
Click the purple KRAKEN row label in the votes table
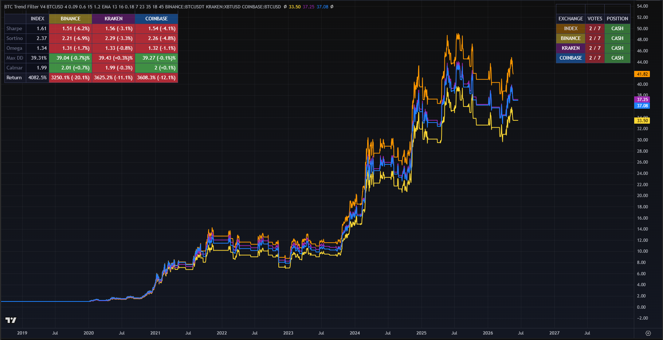point(571,48)
